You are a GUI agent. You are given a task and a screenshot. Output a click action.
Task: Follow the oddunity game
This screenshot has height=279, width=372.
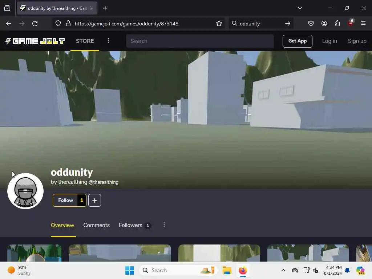[x=65, y=201]
